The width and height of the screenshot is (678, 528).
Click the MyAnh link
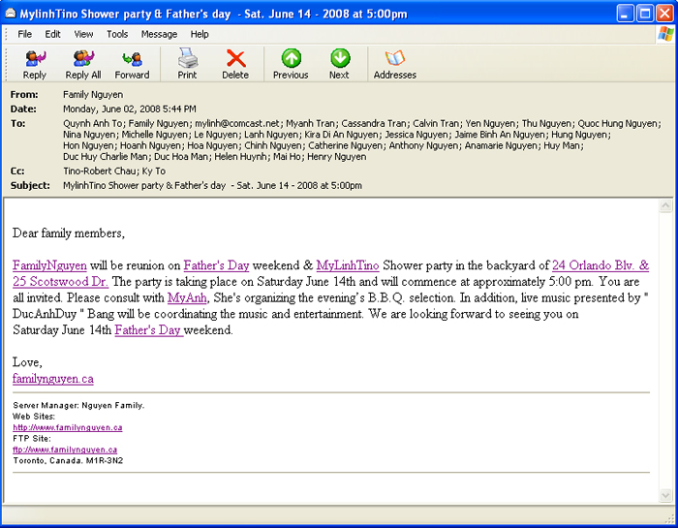pyautogui.click(x=187, y=298)
